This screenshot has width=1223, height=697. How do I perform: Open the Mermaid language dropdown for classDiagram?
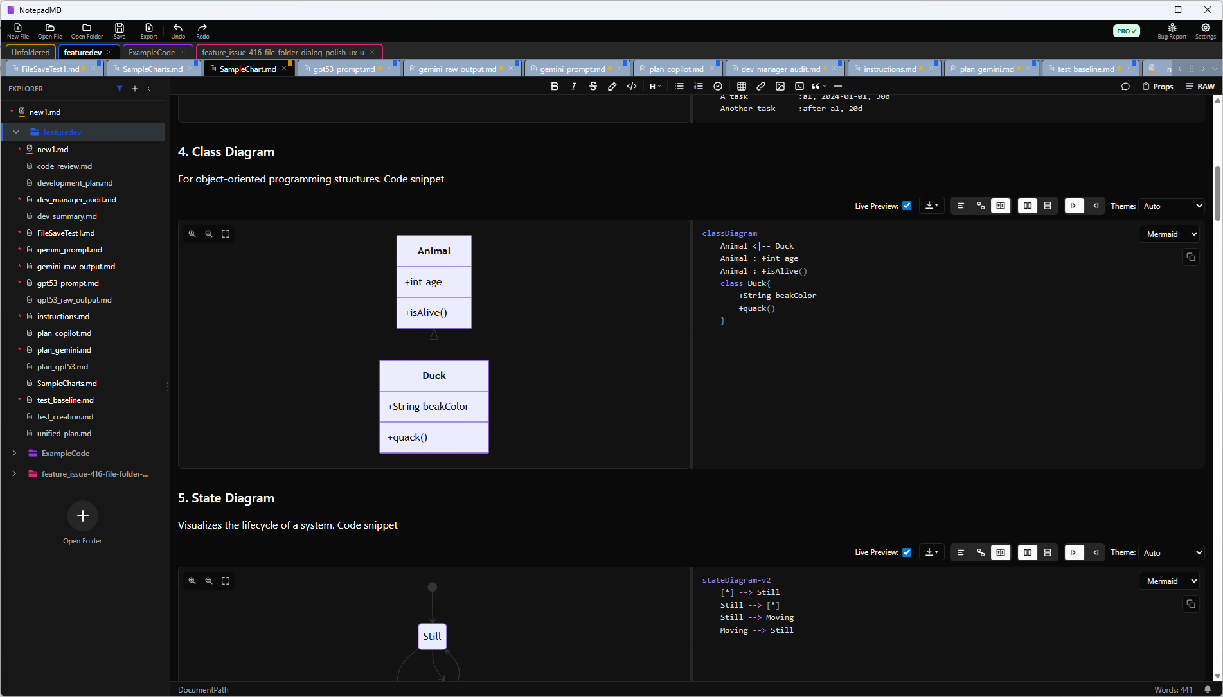tap(1170, 234)
